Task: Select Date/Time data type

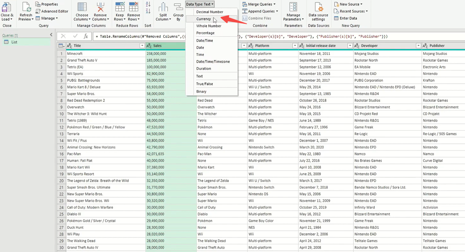Action: coord(212,41)
